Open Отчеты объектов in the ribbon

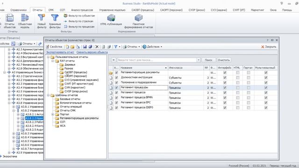click(x=9, y=21)
